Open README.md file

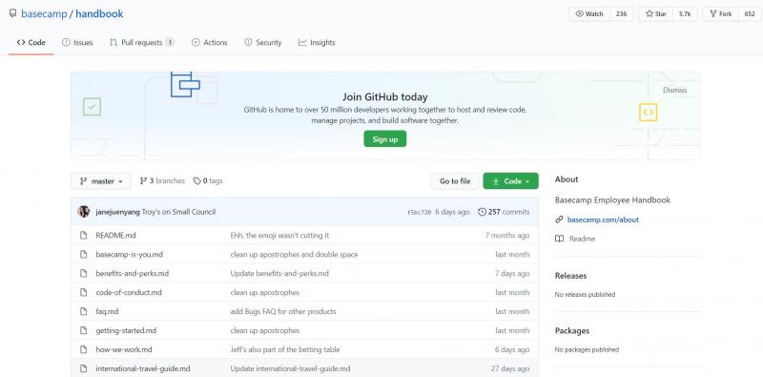115,235
